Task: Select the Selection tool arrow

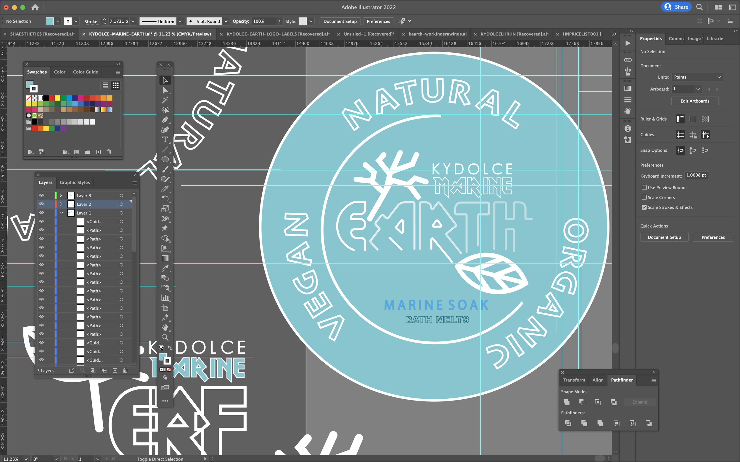Action: coord(165,80)
